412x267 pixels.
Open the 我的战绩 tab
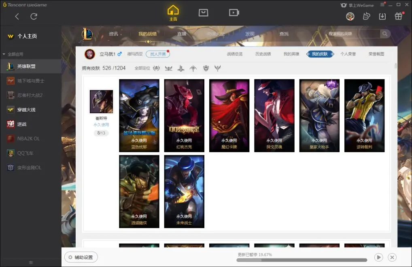[x=147, y=34]
